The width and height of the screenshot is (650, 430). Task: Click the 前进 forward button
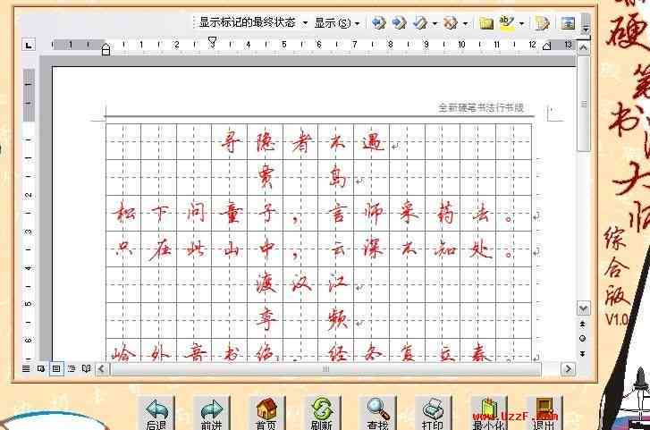tap(211, 413)
